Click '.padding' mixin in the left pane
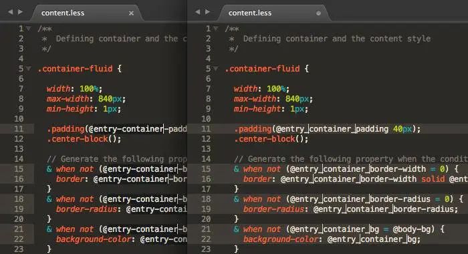The image size is (468, 254). (x=66, y=129)
